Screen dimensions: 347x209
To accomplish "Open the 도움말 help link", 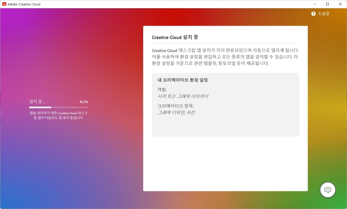I will (324, 14).
